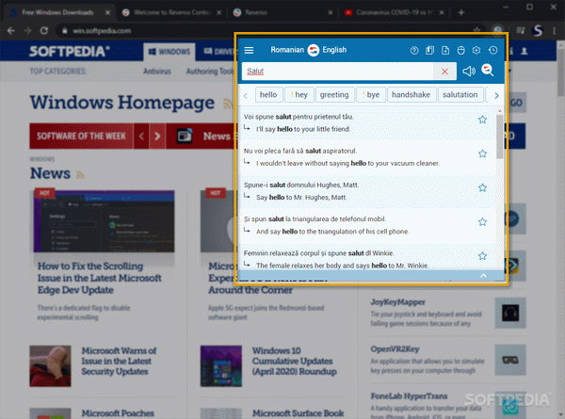Choose the 'hey' translation chip
565x419 pixels.
(299, 95)
